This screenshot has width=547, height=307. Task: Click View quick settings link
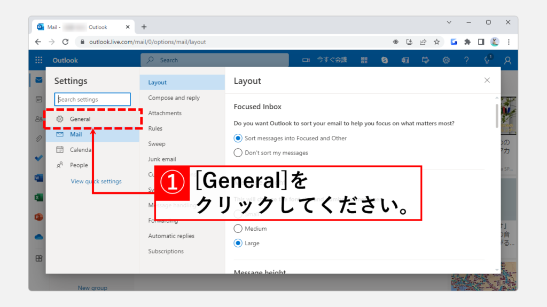tap(96, 182)
